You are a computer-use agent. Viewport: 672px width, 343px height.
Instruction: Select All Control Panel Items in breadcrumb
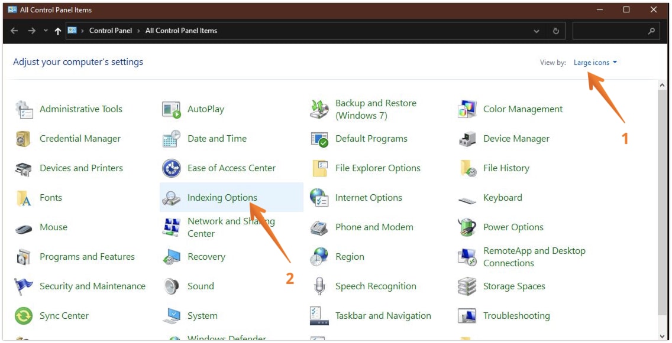(x=181, y=31)
